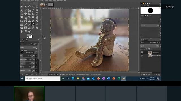181x101 pixels.
Task: Select the Gradient tool
Action: [x=21, y=24]
